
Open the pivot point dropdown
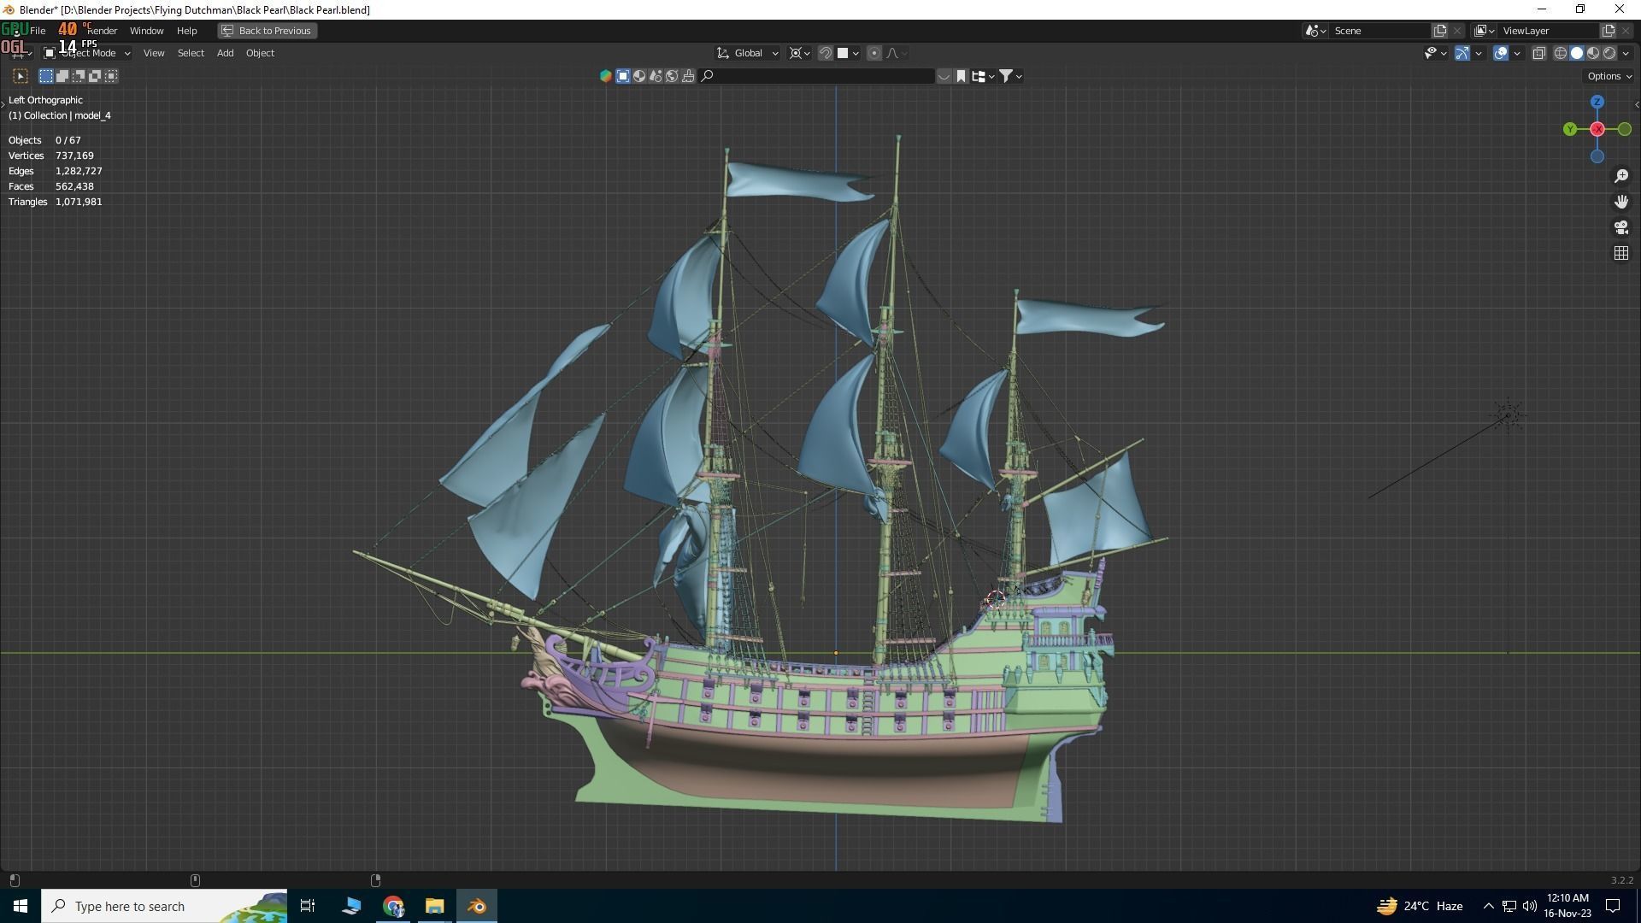[x=799, y=53]
